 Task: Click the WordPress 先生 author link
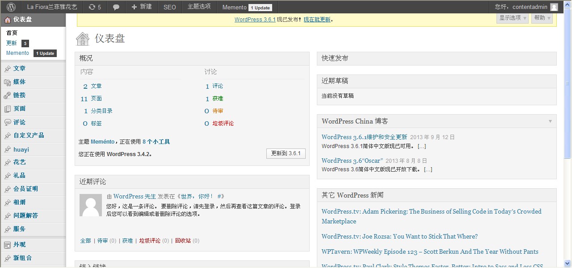135,196
